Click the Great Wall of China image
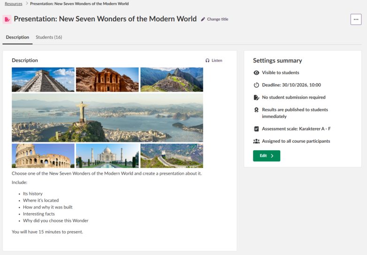The height and width of the screenshot is (255, 367). point(172,156)
